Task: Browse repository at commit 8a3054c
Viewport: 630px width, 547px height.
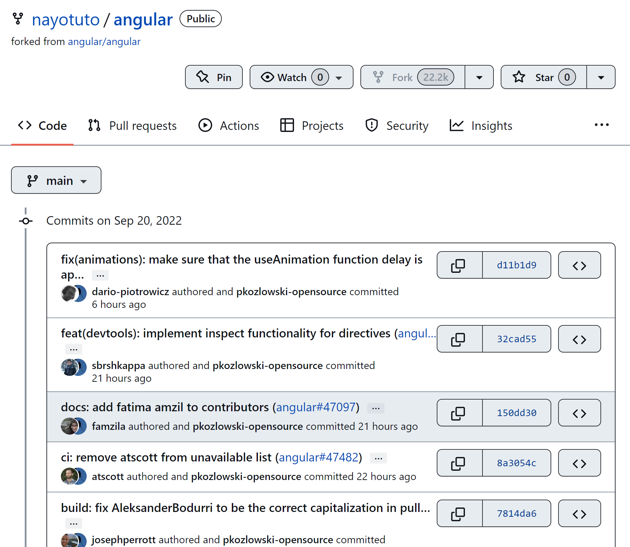Action: [579, 463]
